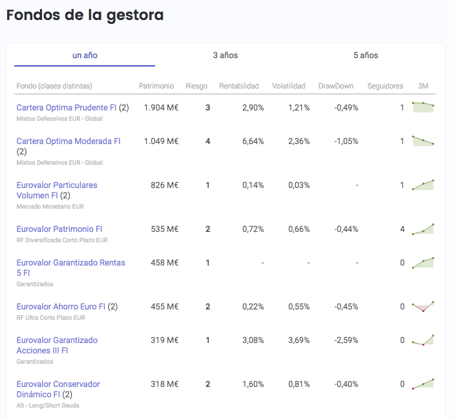Click the '458 M€' patrimonio value
Viewport: 455px width, 418px height.
165,263
